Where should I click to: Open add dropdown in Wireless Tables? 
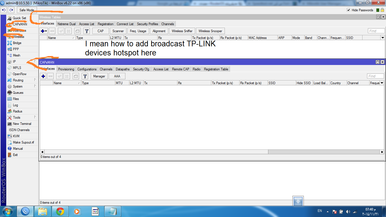point(44,31)
